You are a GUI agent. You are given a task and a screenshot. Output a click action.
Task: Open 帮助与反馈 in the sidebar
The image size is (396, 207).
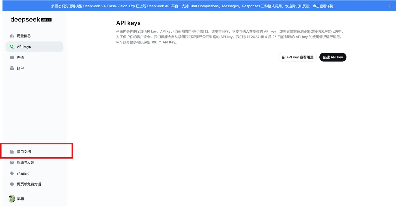point(34,162)
